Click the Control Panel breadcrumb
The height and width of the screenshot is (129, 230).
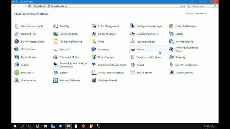coord(39,6)
